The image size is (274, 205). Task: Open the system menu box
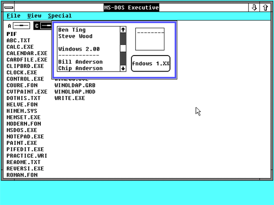pyautogui.click(x=9, y=7)
